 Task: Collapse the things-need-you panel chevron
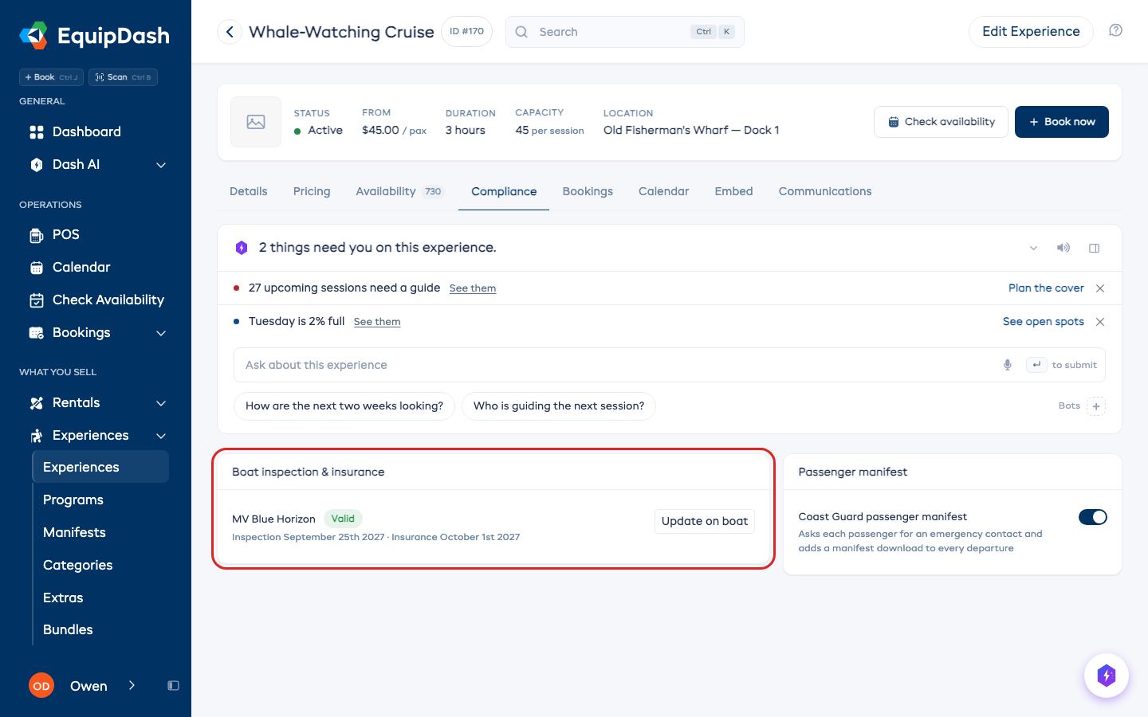coord(1033,248)
